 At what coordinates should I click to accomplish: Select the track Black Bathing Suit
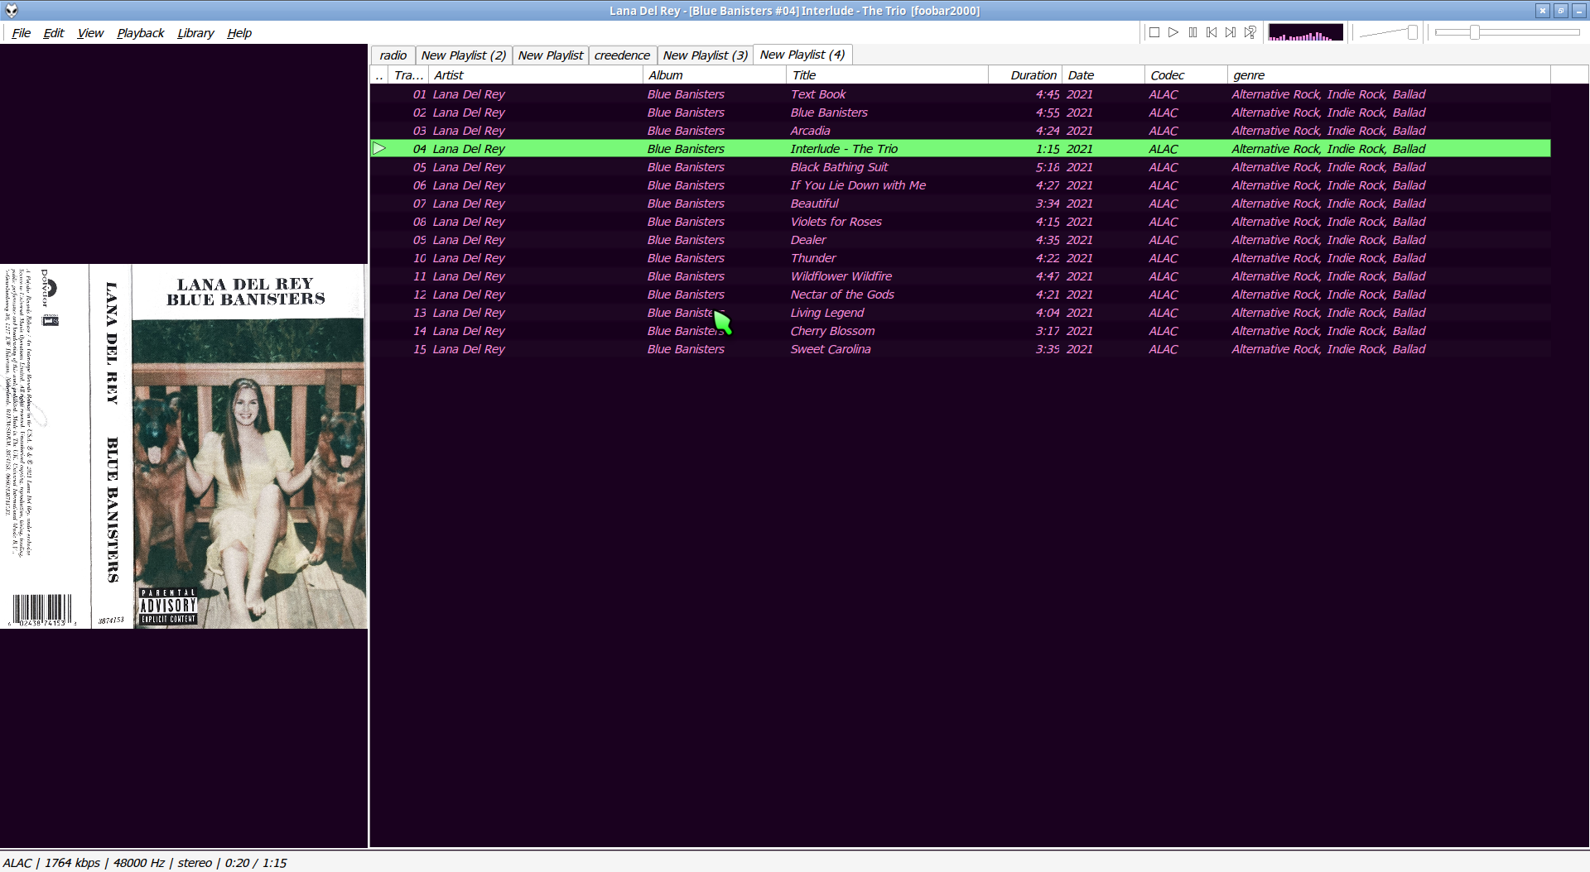coord(961,167)
